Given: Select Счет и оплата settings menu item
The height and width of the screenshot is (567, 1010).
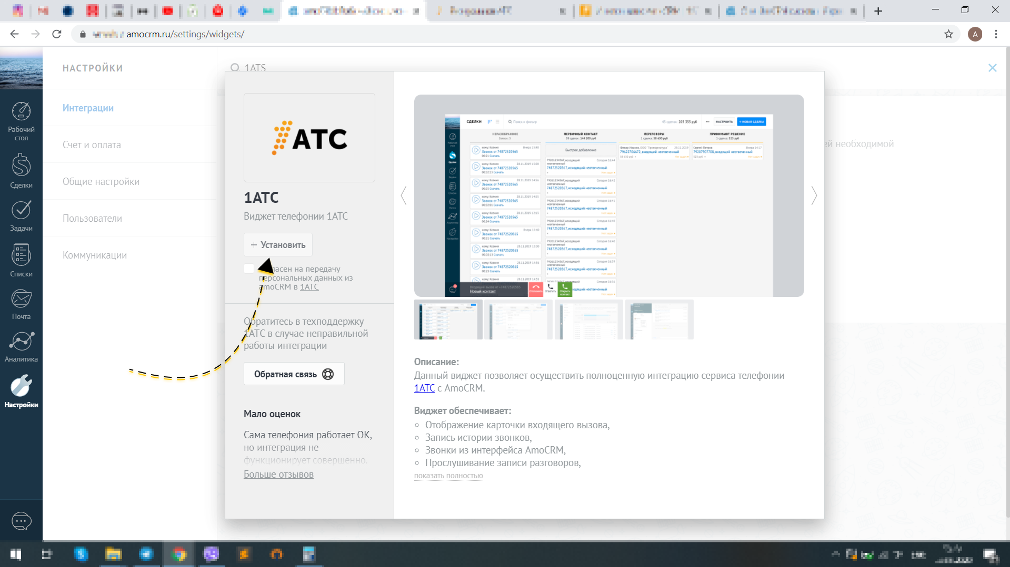Looking at the screenshot, I should pyautogui.click(x=92, y=145).
